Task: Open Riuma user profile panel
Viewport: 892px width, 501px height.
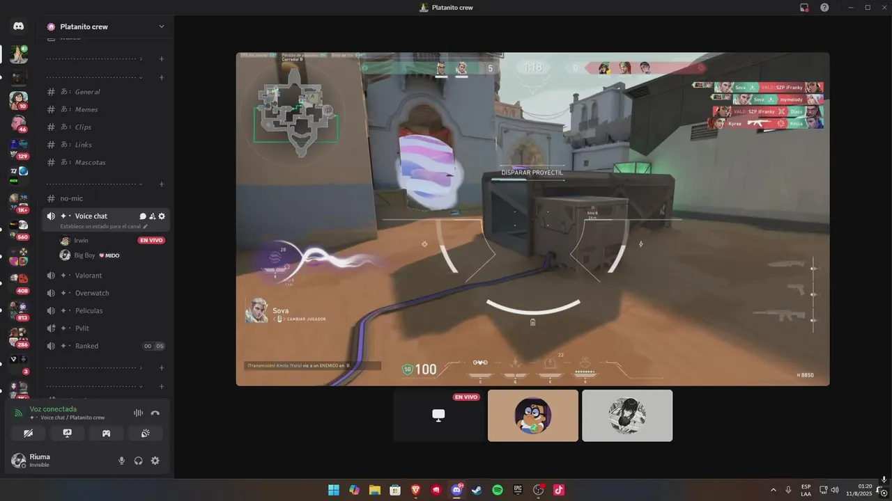Action: 40,461
